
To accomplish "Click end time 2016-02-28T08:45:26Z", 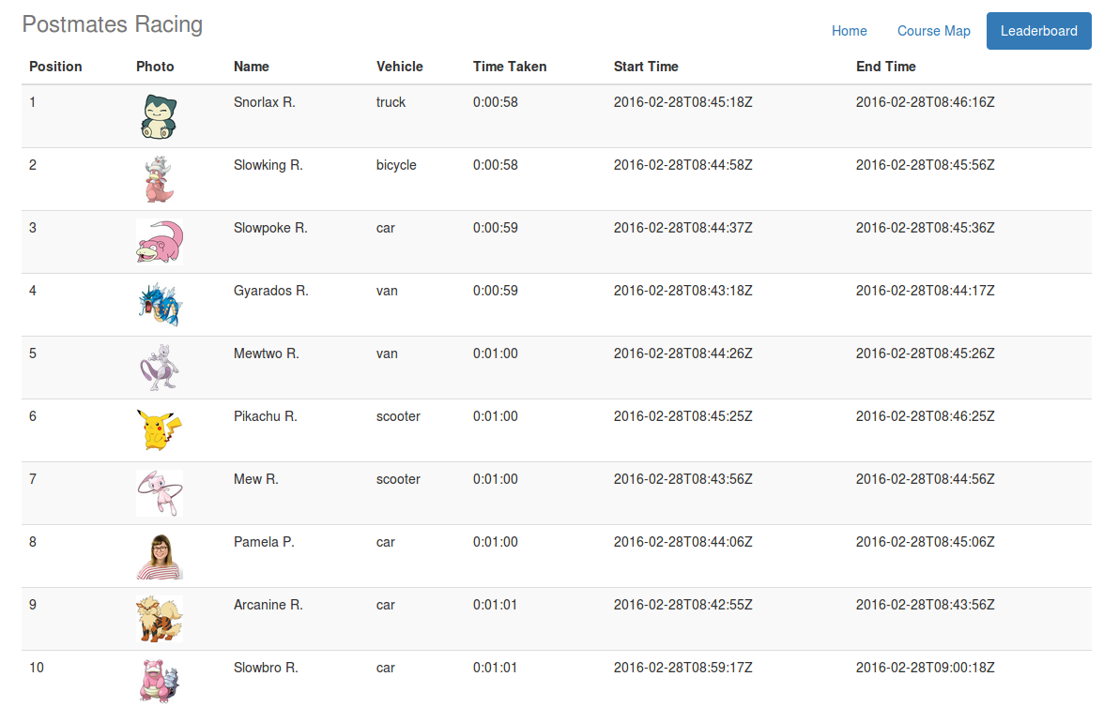I will (925, 353).
